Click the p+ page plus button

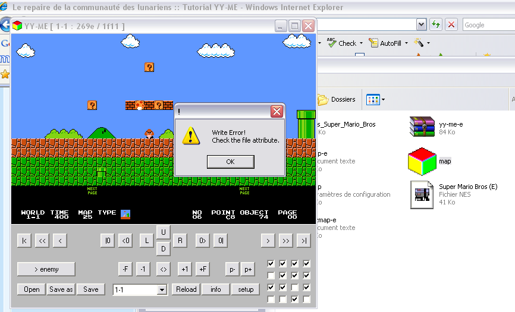pos(248,269)
